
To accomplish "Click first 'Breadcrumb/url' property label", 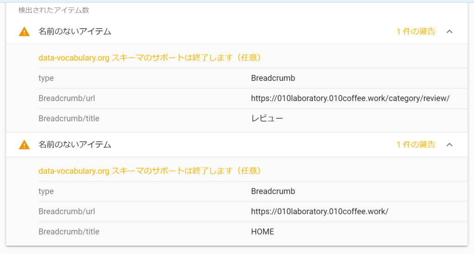I will 67,98.
